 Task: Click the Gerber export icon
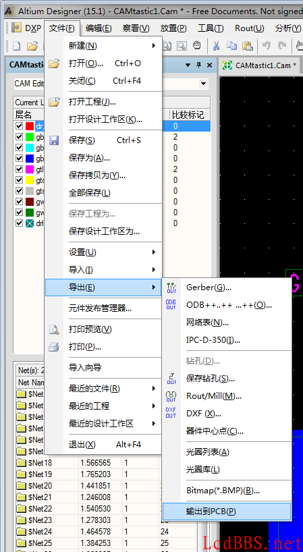tap(171, 287)
